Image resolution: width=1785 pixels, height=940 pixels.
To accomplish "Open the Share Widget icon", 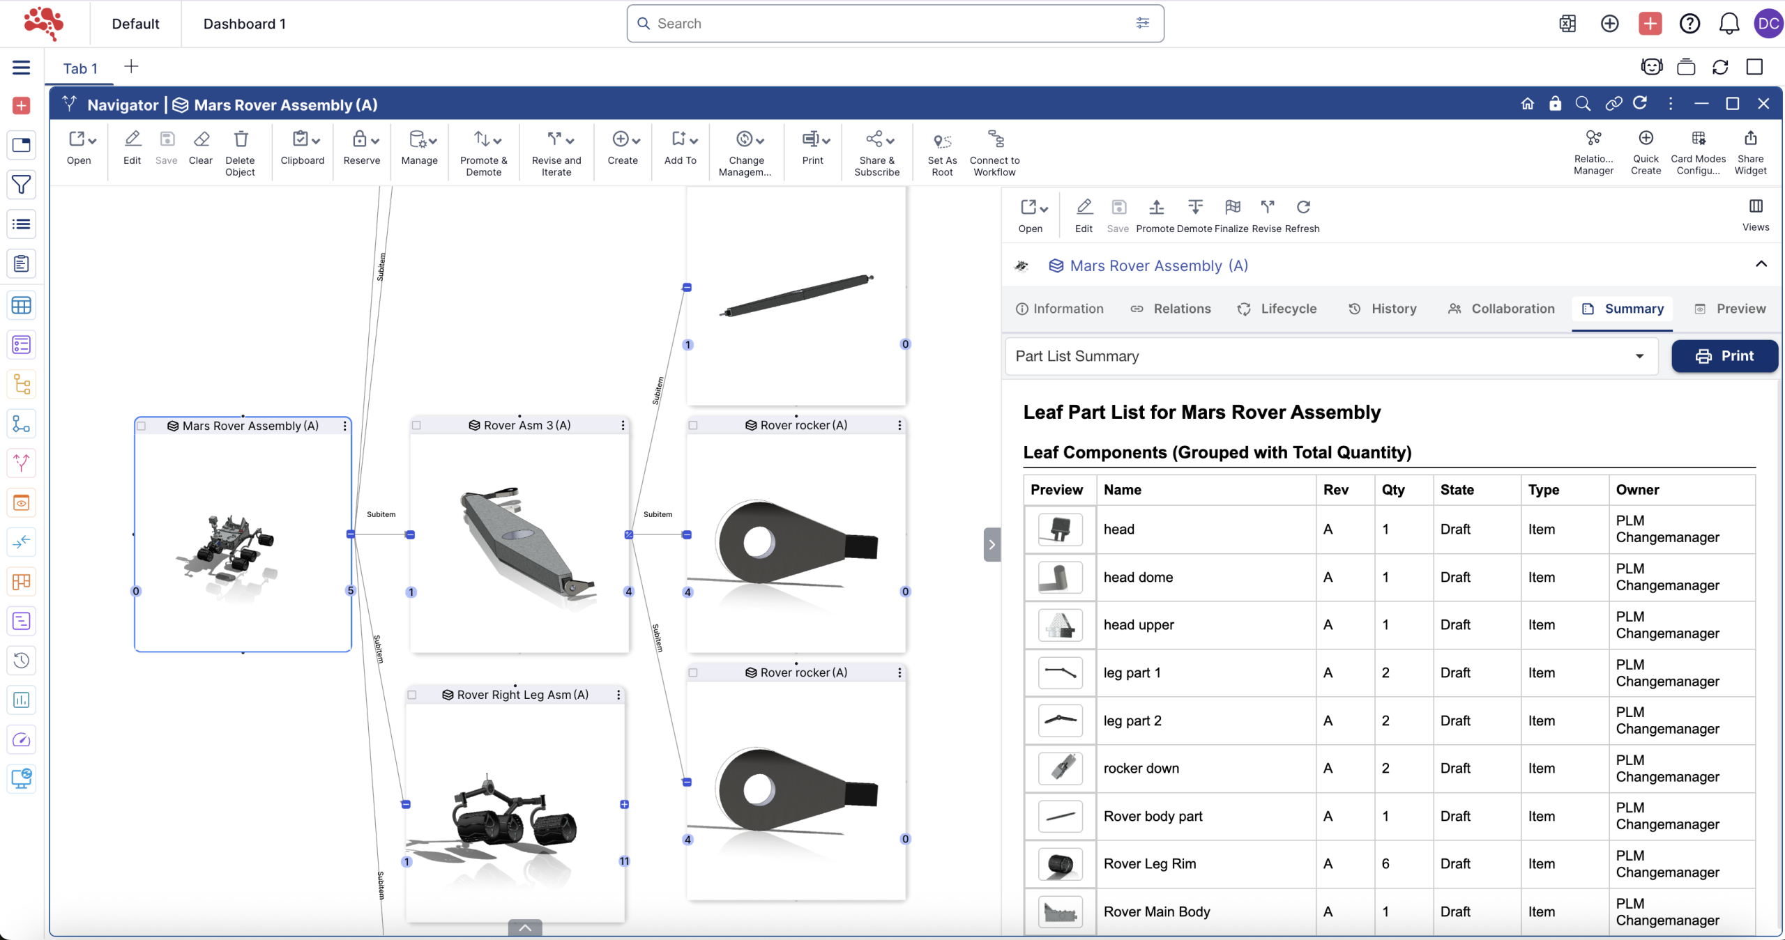I will pos(1750,139).
